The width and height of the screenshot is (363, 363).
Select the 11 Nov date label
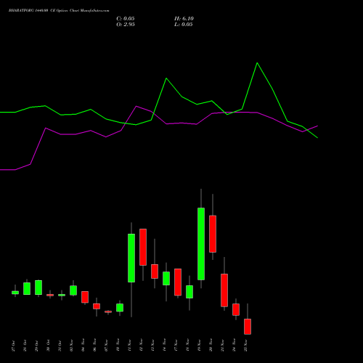[x=129, y=346]
